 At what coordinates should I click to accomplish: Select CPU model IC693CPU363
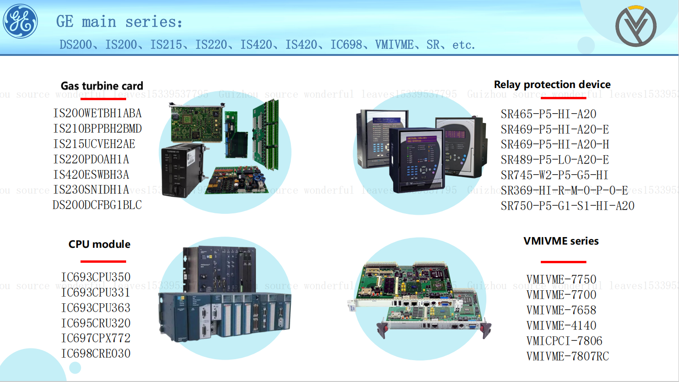(95, 308)
